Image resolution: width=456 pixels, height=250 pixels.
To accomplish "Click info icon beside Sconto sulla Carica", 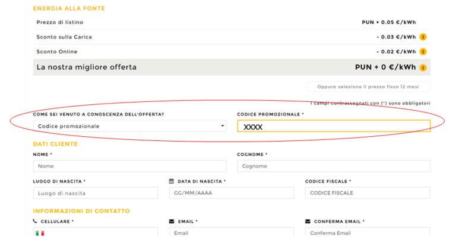I will point(423,37).
